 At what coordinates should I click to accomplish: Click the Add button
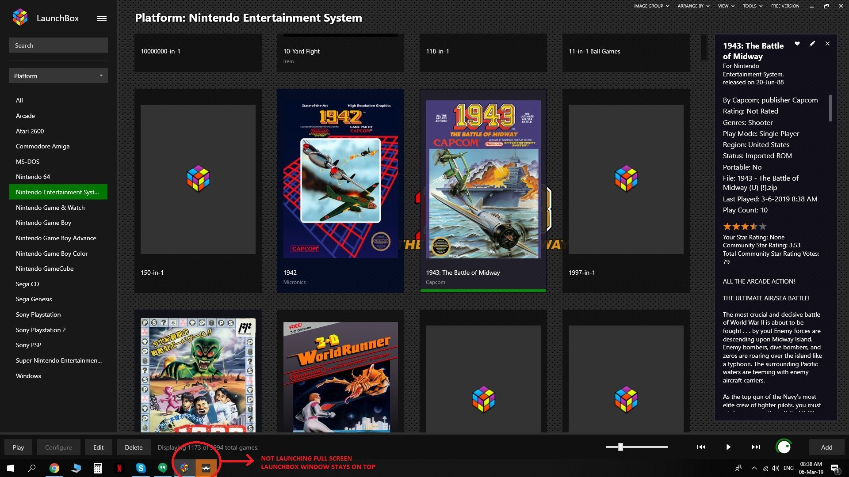click(x=826, y=447)
